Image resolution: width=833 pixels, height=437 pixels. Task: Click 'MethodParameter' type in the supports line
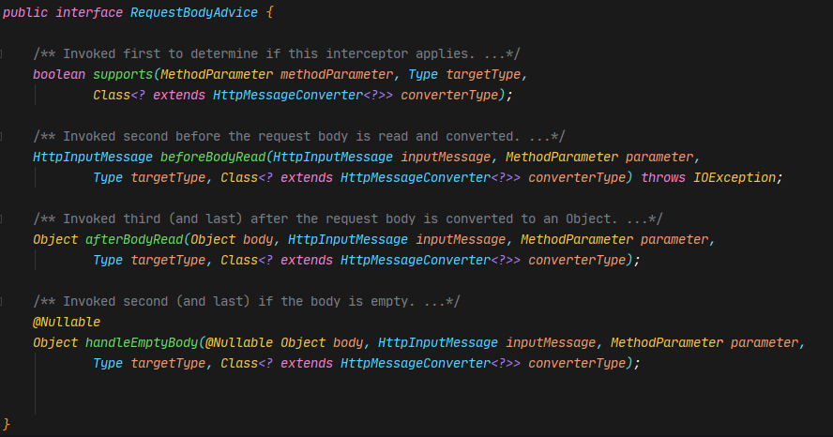(217, 75)
